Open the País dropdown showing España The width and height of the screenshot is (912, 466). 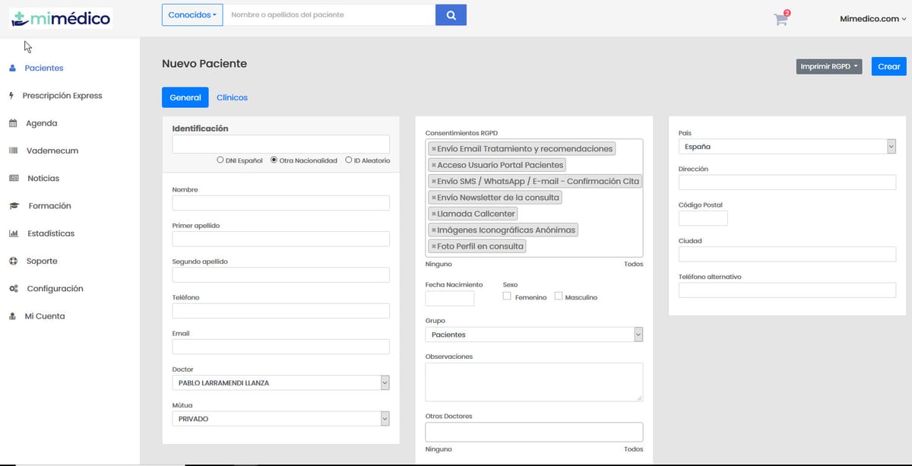point(891,147)
